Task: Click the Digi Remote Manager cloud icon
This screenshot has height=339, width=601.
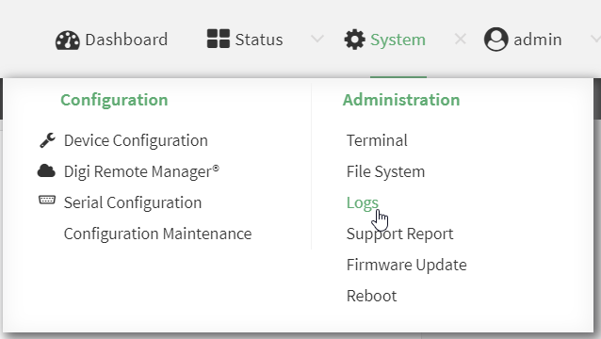Action: click(x=46, y=170)
